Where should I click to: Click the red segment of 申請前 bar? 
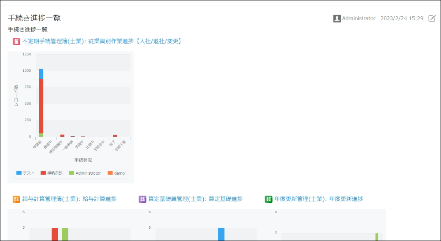click(x=41, y=106)
